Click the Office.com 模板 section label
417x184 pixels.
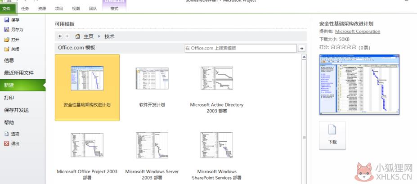pyautogui.click(x=76, y=48)
